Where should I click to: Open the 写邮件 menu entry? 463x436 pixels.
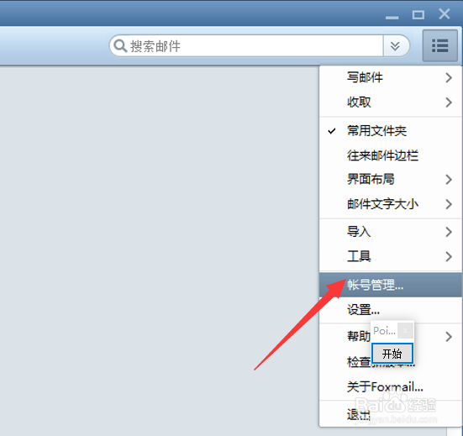click(391, 77)
